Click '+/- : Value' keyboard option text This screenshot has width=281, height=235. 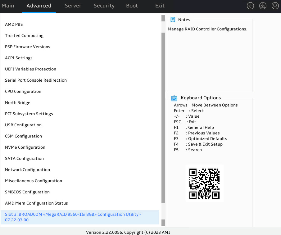click(x=187, y=116)
